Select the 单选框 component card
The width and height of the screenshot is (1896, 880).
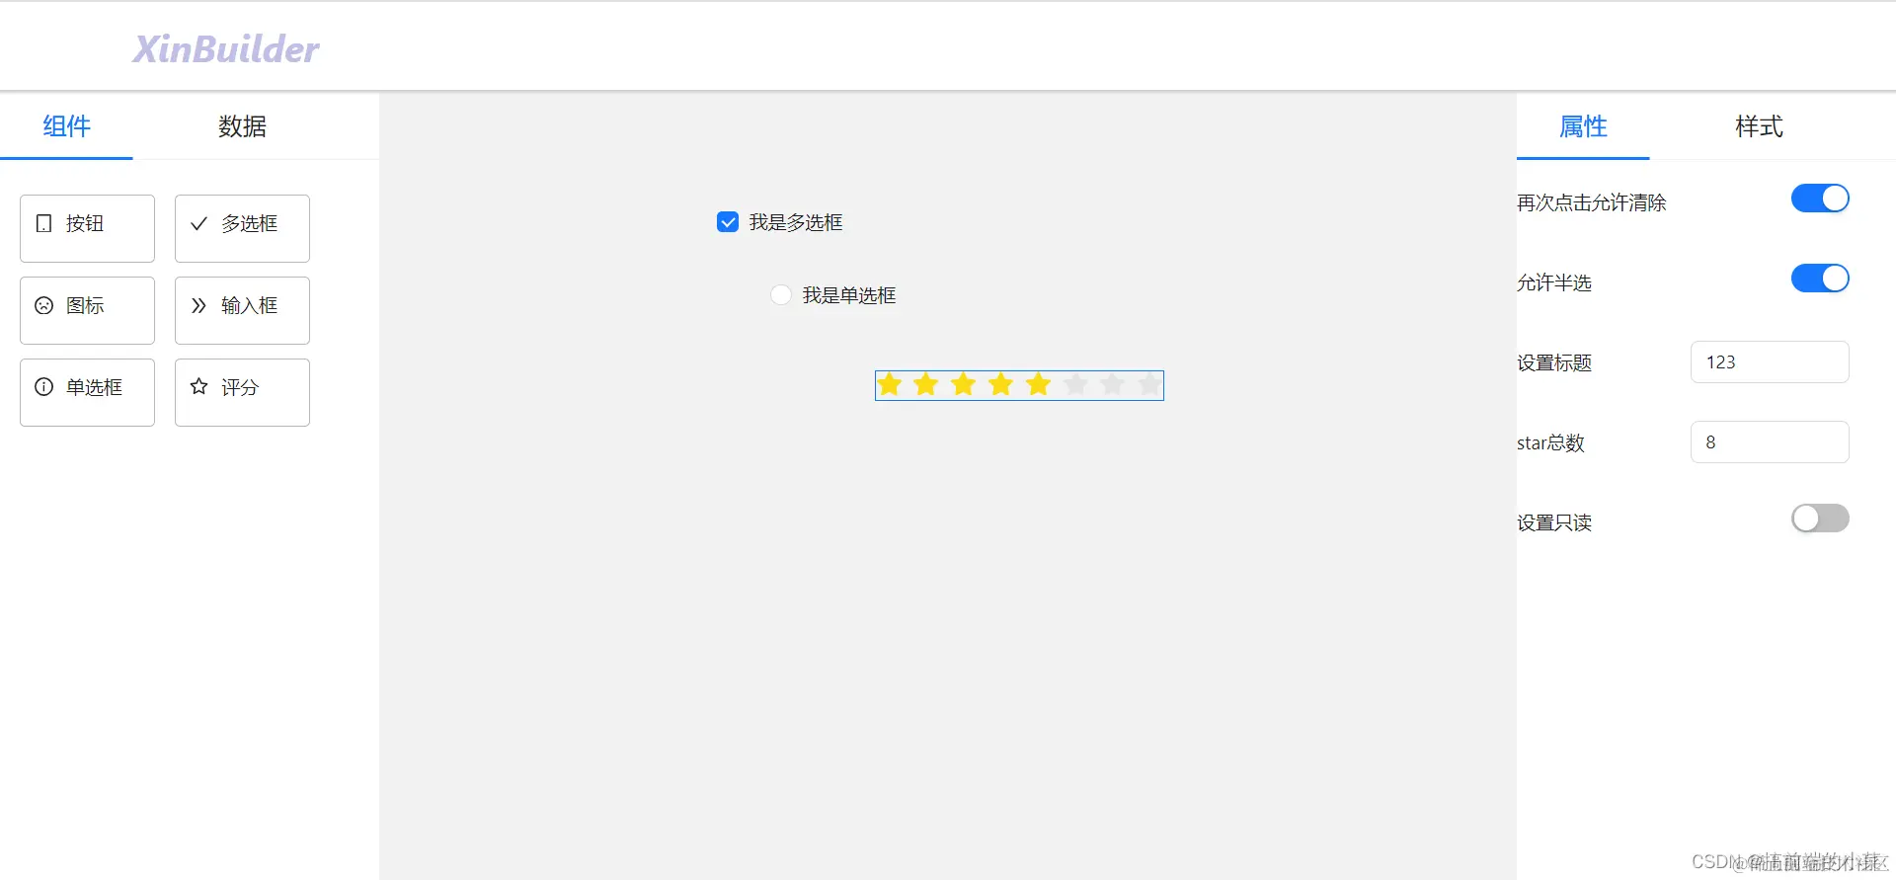(87, 392)
